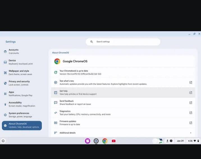
Task: Click the See what's new compass icon
Action: 56,83
